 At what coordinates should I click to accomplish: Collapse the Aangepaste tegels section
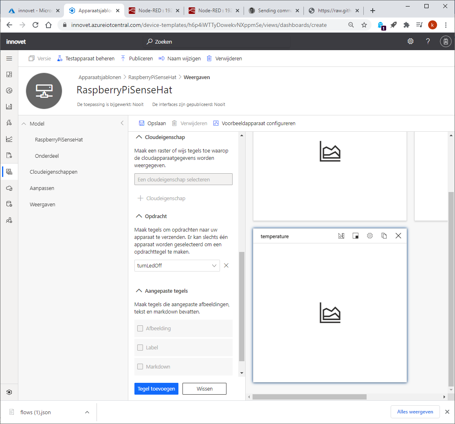(139, 291)
